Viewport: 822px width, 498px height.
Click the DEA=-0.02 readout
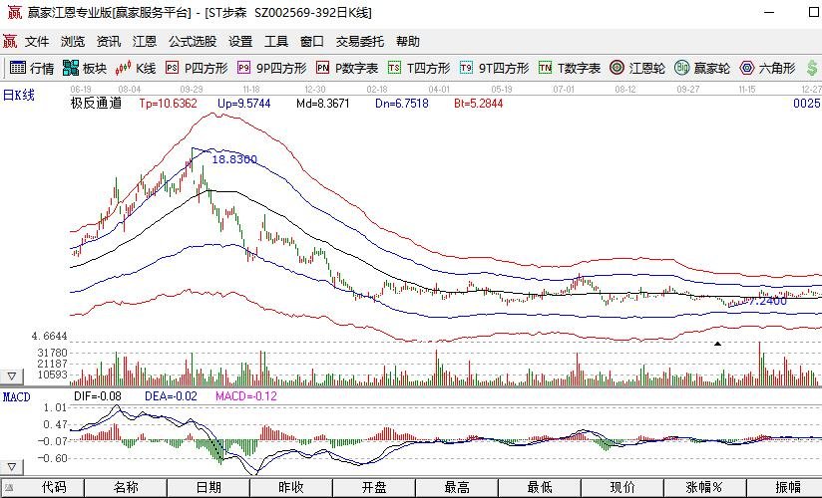pyautogui.click(x=171, y=396)
